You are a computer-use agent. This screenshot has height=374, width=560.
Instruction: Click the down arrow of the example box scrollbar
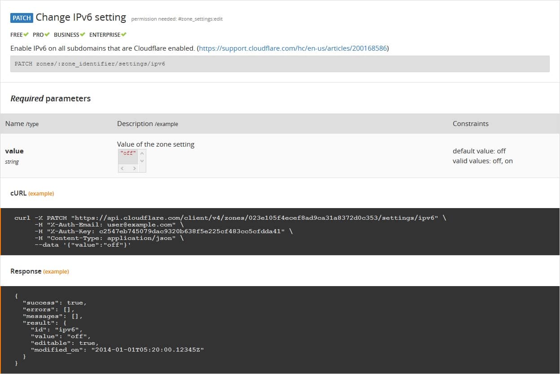tap(142, 161)
